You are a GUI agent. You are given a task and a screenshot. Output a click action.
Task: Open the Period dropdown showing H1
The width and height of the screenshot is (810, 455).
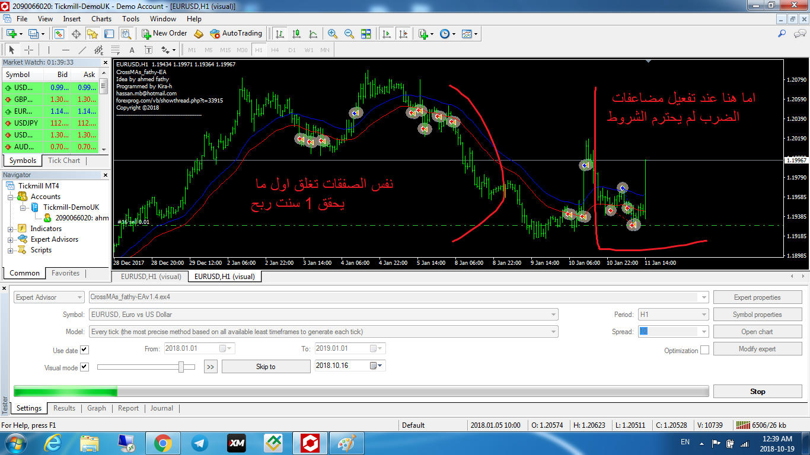(x=704, y=315)
